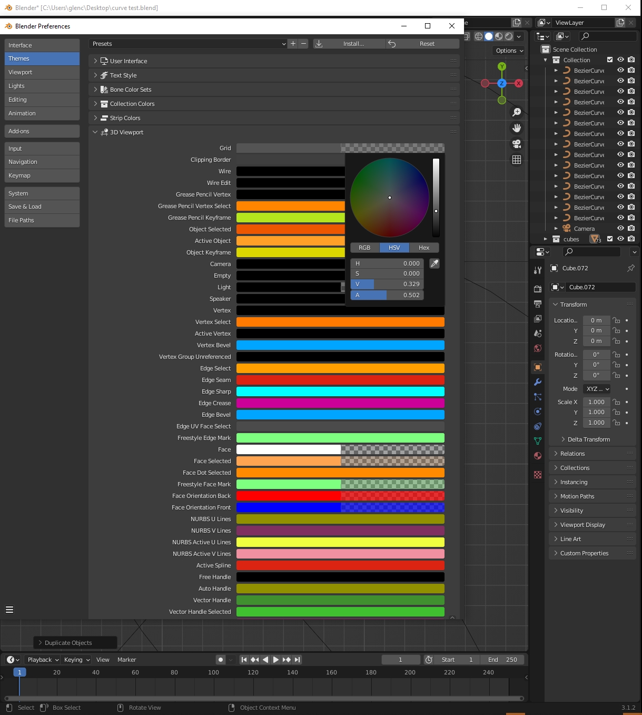Image resolution: width=642 pixels, height=715 pixels.
Task: Adjust the A alpha slider
Action: 387,295
